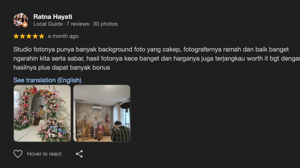
Task: Click the '7 reviews' text
Action: pyautogui.click(x=78, y=24)
